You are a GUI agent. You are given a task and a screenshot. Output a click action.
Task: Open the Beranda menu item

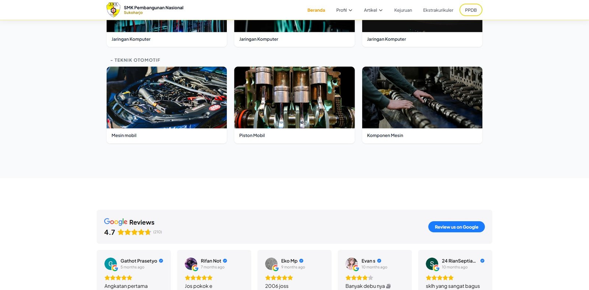pyautogui.click(x=316, y=10)
